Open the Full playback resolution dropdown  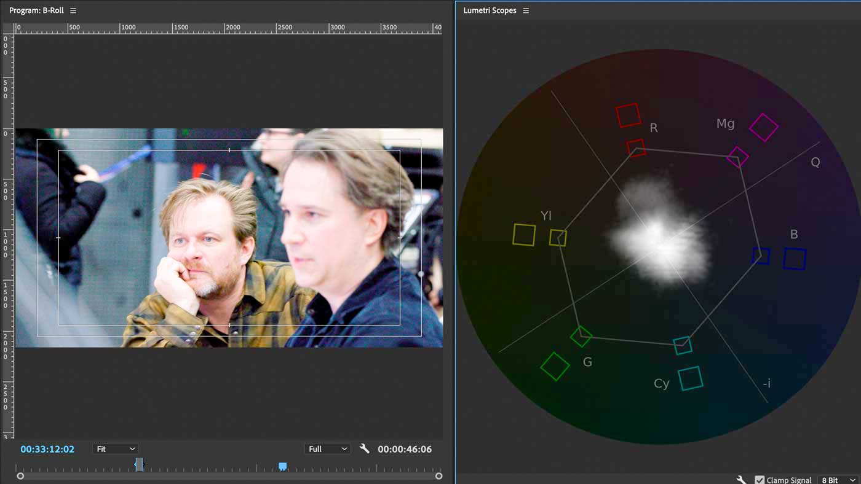pyautogui.click(x=327, y=448)
